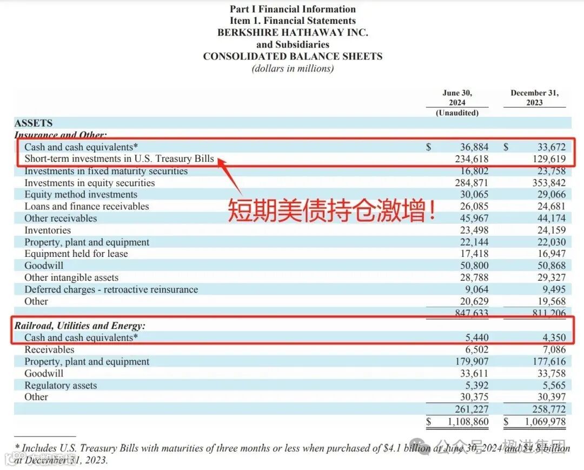Click the 'Inventories' row label
The width and height of the screenshot is (584, 470).
pyautogui.click(x=48, y=230)
